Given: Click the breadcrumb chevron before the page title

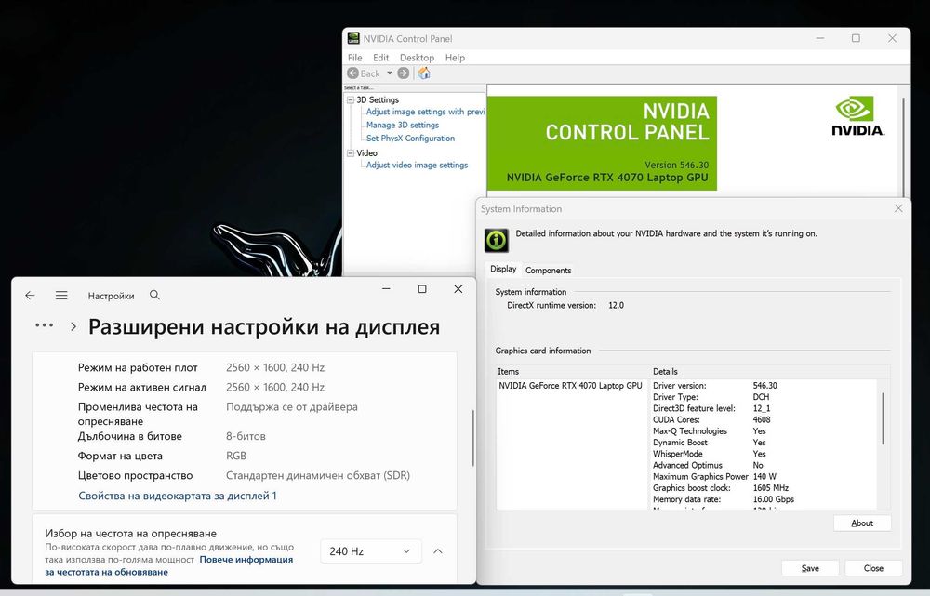Looking at the screenshot, I should [x=73, y=326].
